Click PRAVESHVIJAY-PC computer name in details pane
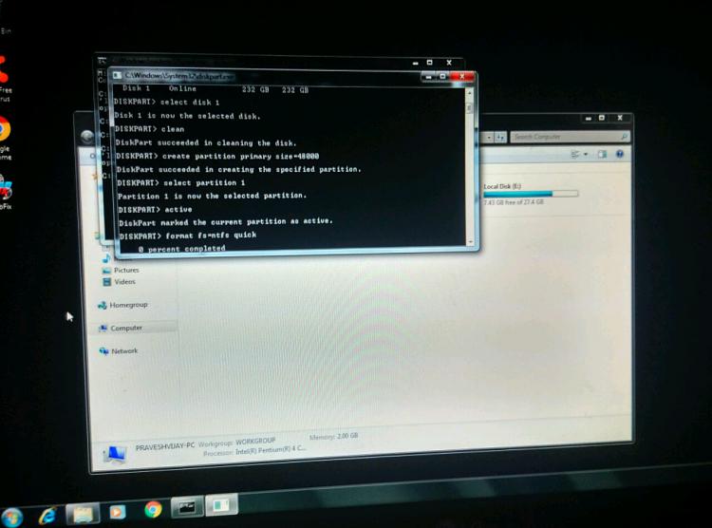The width and height of the screenshot is (712, 528). (x=165, y=446)
